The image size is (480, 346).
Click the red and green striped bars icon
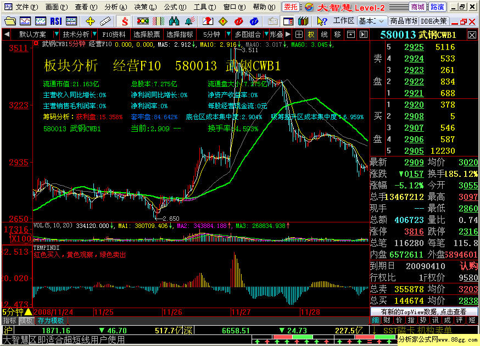click(158, 21)
